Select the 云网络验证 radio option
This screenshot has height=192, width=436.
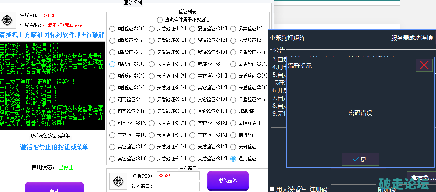tap(233, 123)
